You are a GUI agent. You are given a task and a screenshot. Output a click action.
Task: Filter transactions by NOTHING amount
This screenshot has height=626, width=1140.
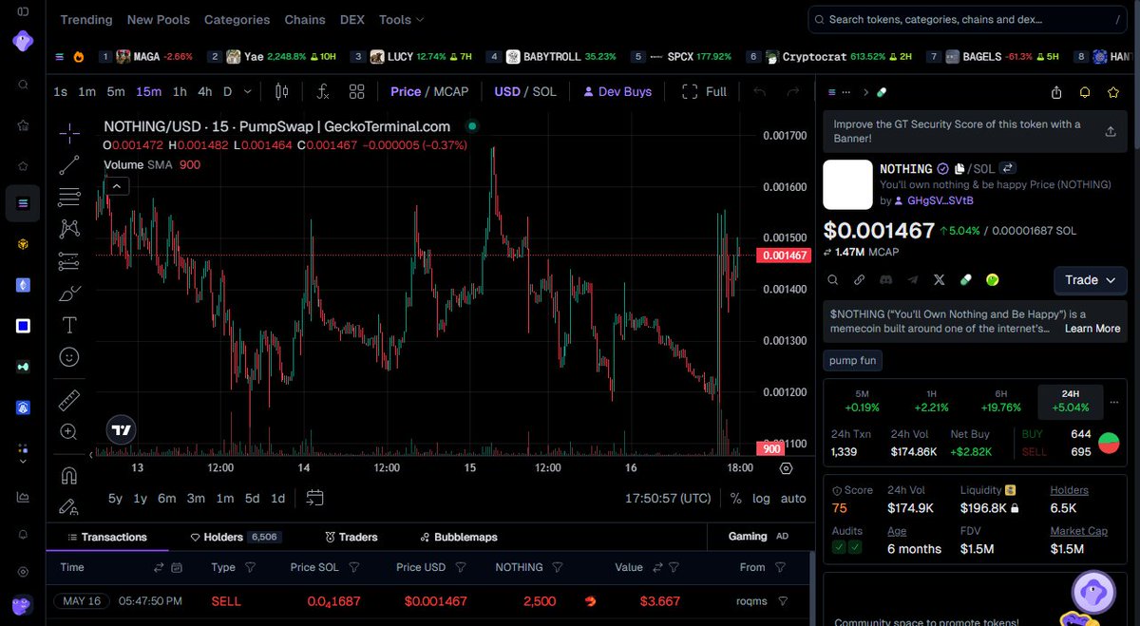(x=559, y=567)
